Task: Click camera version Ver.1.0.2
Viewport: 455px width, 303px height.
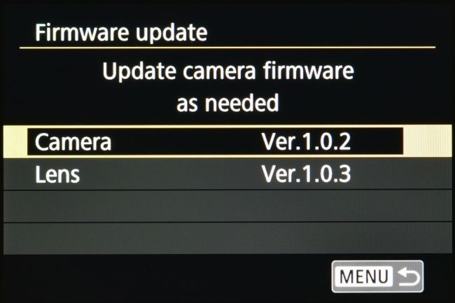Action: (305, 142)
